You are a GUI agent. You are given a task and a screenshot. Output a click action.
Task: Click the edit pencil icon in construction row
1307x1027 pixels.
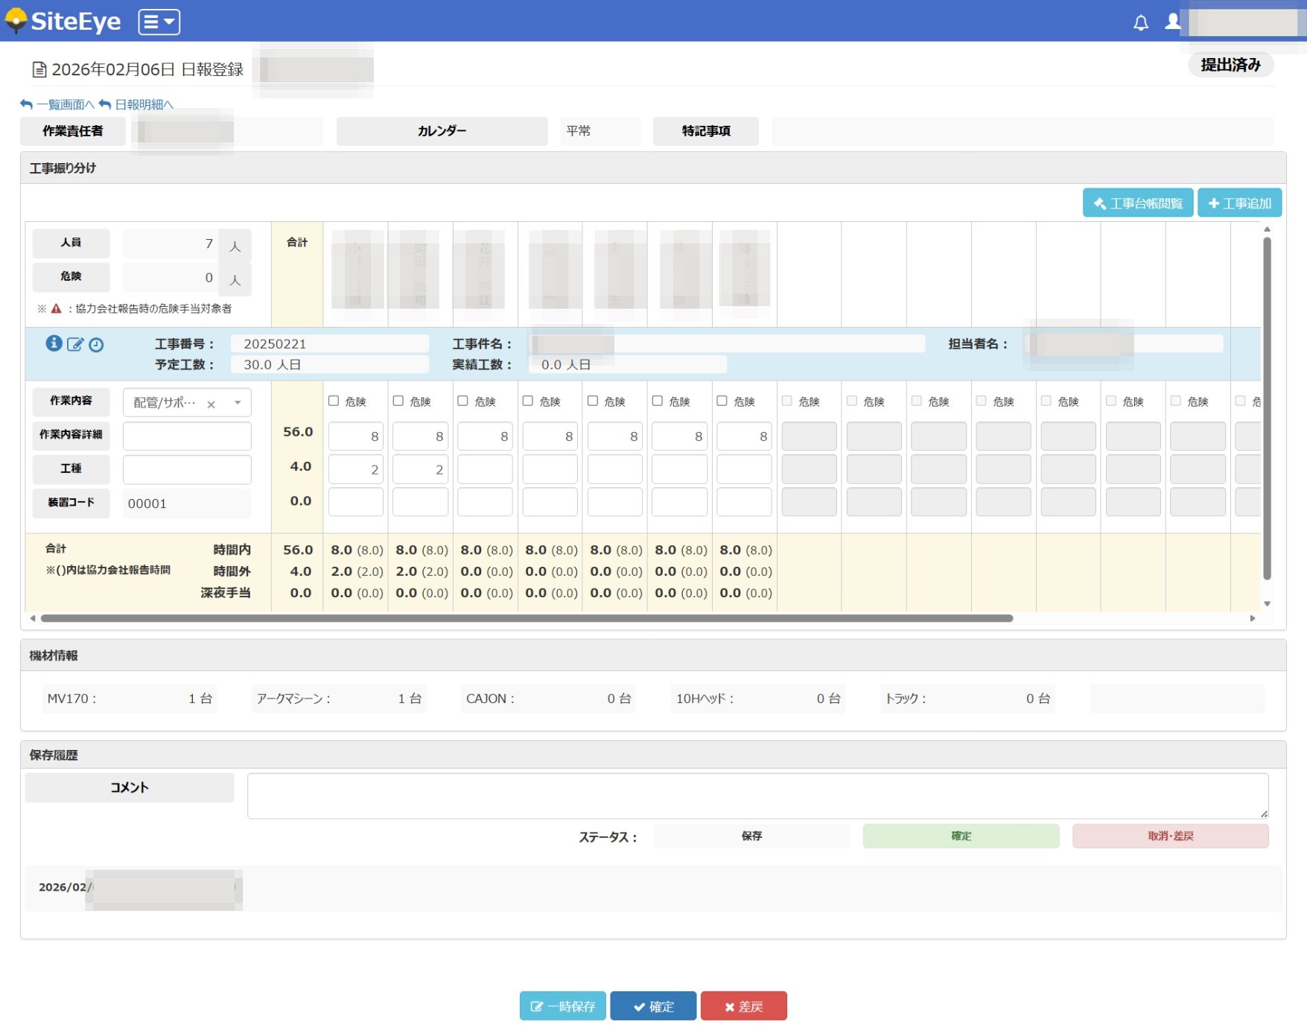[x=75, y=344]
